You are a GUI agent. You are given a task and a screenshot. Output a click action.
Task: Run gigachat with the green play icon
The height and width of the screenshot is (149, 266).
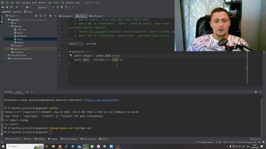pos(53,7)
